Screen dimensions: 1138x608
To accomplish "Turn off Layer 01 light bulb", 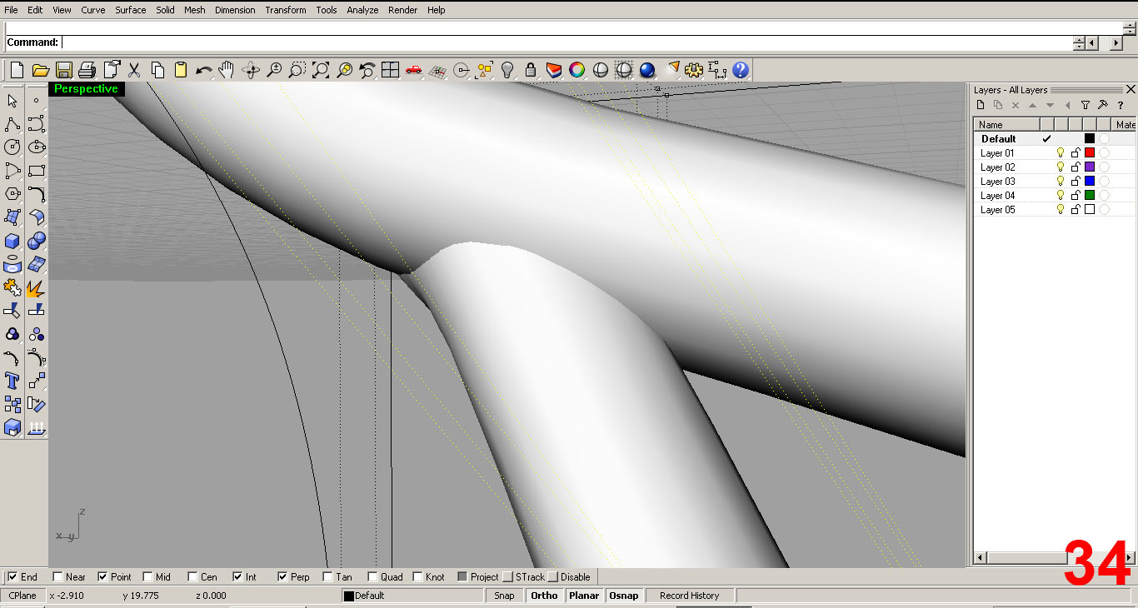I will 1061,153.
